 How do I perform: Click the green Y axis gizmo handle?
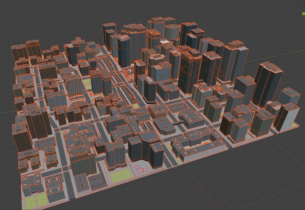coord(303,13)
